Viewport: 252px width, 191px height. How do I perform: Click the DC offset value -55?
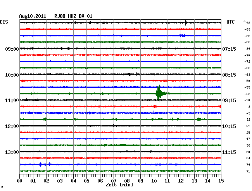(x=247, y=87)
